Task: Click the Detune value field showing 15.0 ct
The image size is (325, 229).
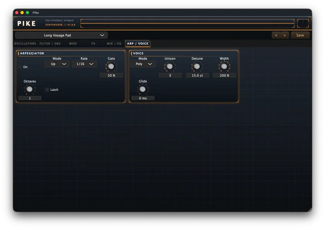Action: pyautogui.click(x=197, y=76)
